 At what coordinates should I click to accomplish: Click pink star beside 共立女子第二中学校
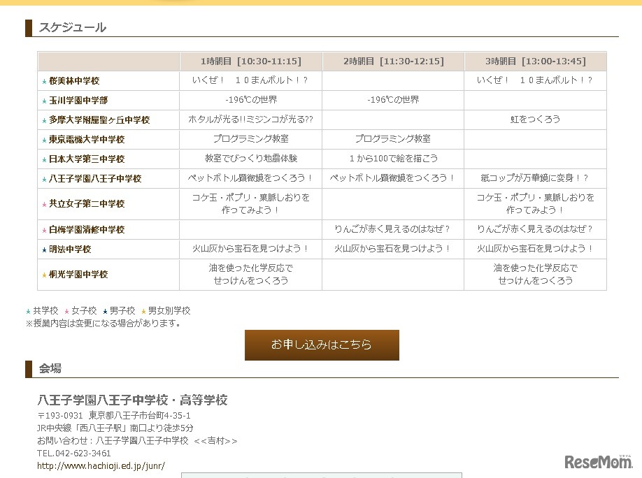[x=44, y=205]
